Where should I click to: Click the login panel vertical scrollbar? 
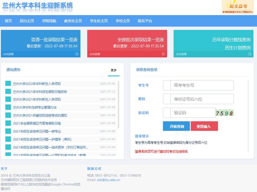click(248, 116)
